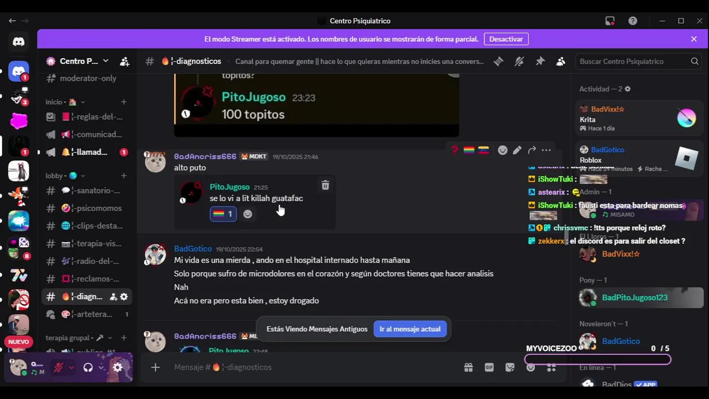This screenshot has width=709, height=399.
Task: Open the sticker picker icon
Action: point(510,367)
